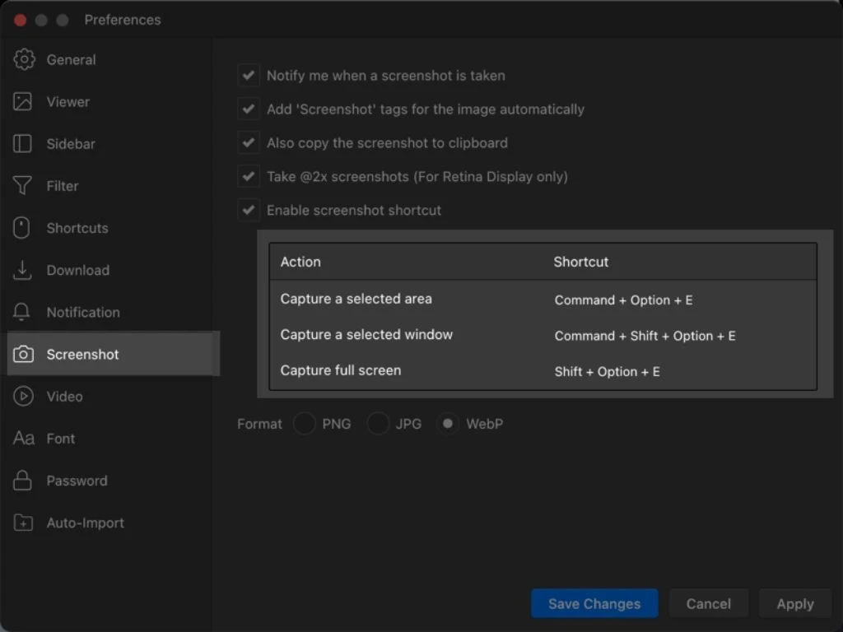Uncheck Notify me when screenshot is taken

pos(248,76)
